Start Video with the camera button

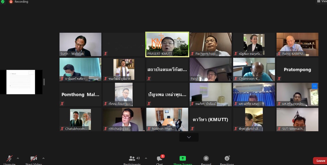coord(34,159)
